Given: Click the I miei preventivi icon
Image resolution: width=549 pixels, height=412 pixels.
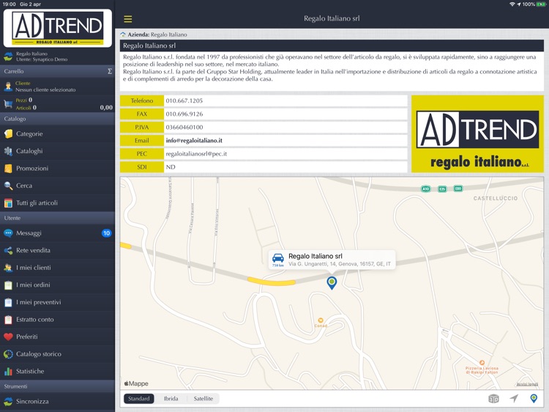Looking at the screenshot, I should 8,302.
